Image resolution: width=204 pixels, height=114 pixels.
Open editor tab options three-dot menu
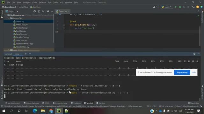(199, 11)
